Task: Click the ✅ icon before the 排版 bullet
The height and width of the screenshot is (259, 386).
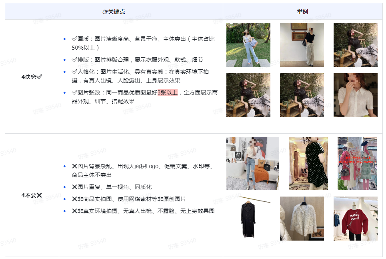Action: click(74, 59)
